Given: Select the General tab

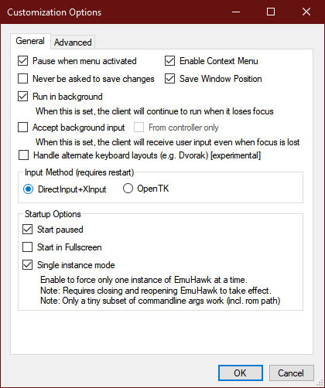Looking at the screenshot, I should click(30, 41).
